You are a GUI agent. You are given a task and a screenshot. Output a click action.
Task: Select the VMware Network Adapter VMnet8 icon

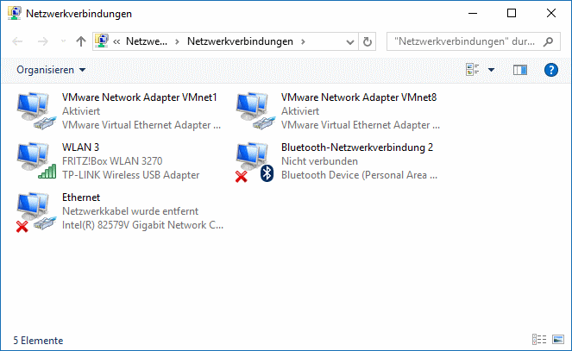point(255,110)
